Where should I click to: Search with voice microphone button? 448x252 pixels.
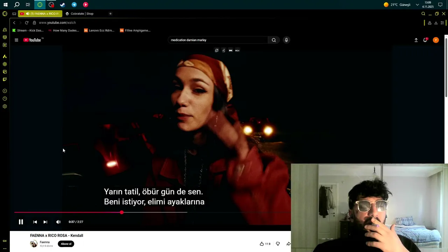click(x=286, y=40)
